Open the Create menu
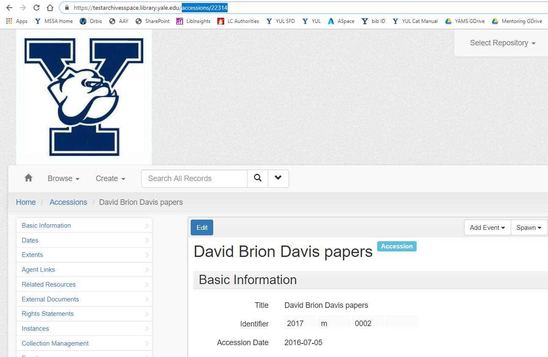The image size is (548, 357). coord(111,178)
